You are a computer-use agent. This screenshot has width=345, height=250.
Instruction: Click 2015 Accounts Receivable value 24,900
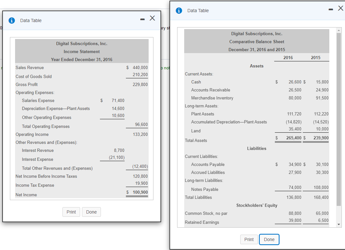(x=322, y=90)
